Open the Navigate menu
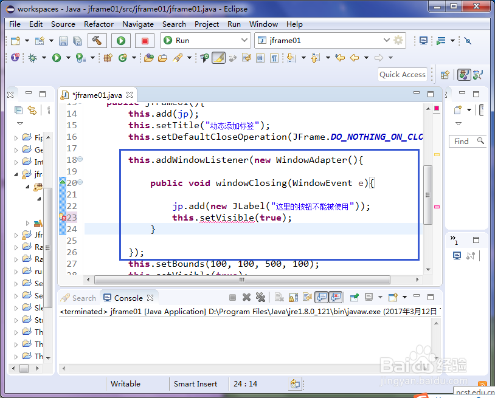 138,24
